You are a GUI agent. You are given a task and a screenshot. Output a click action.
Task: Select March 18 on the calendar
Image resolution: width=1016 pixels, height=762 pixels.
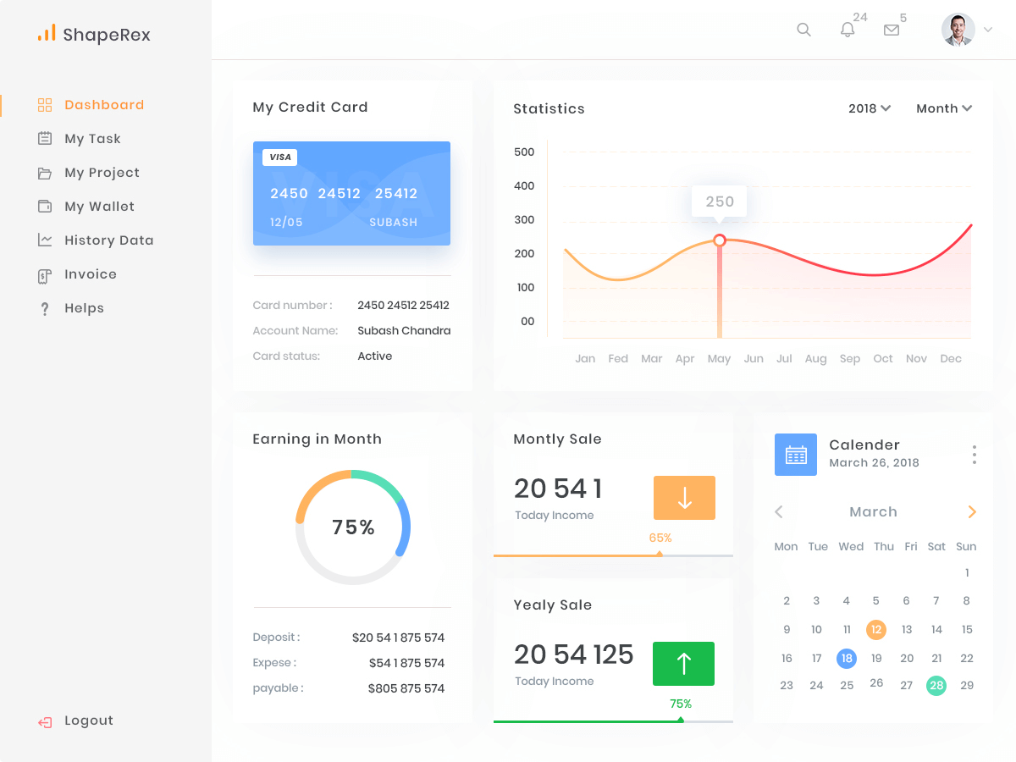click(847, 658)
